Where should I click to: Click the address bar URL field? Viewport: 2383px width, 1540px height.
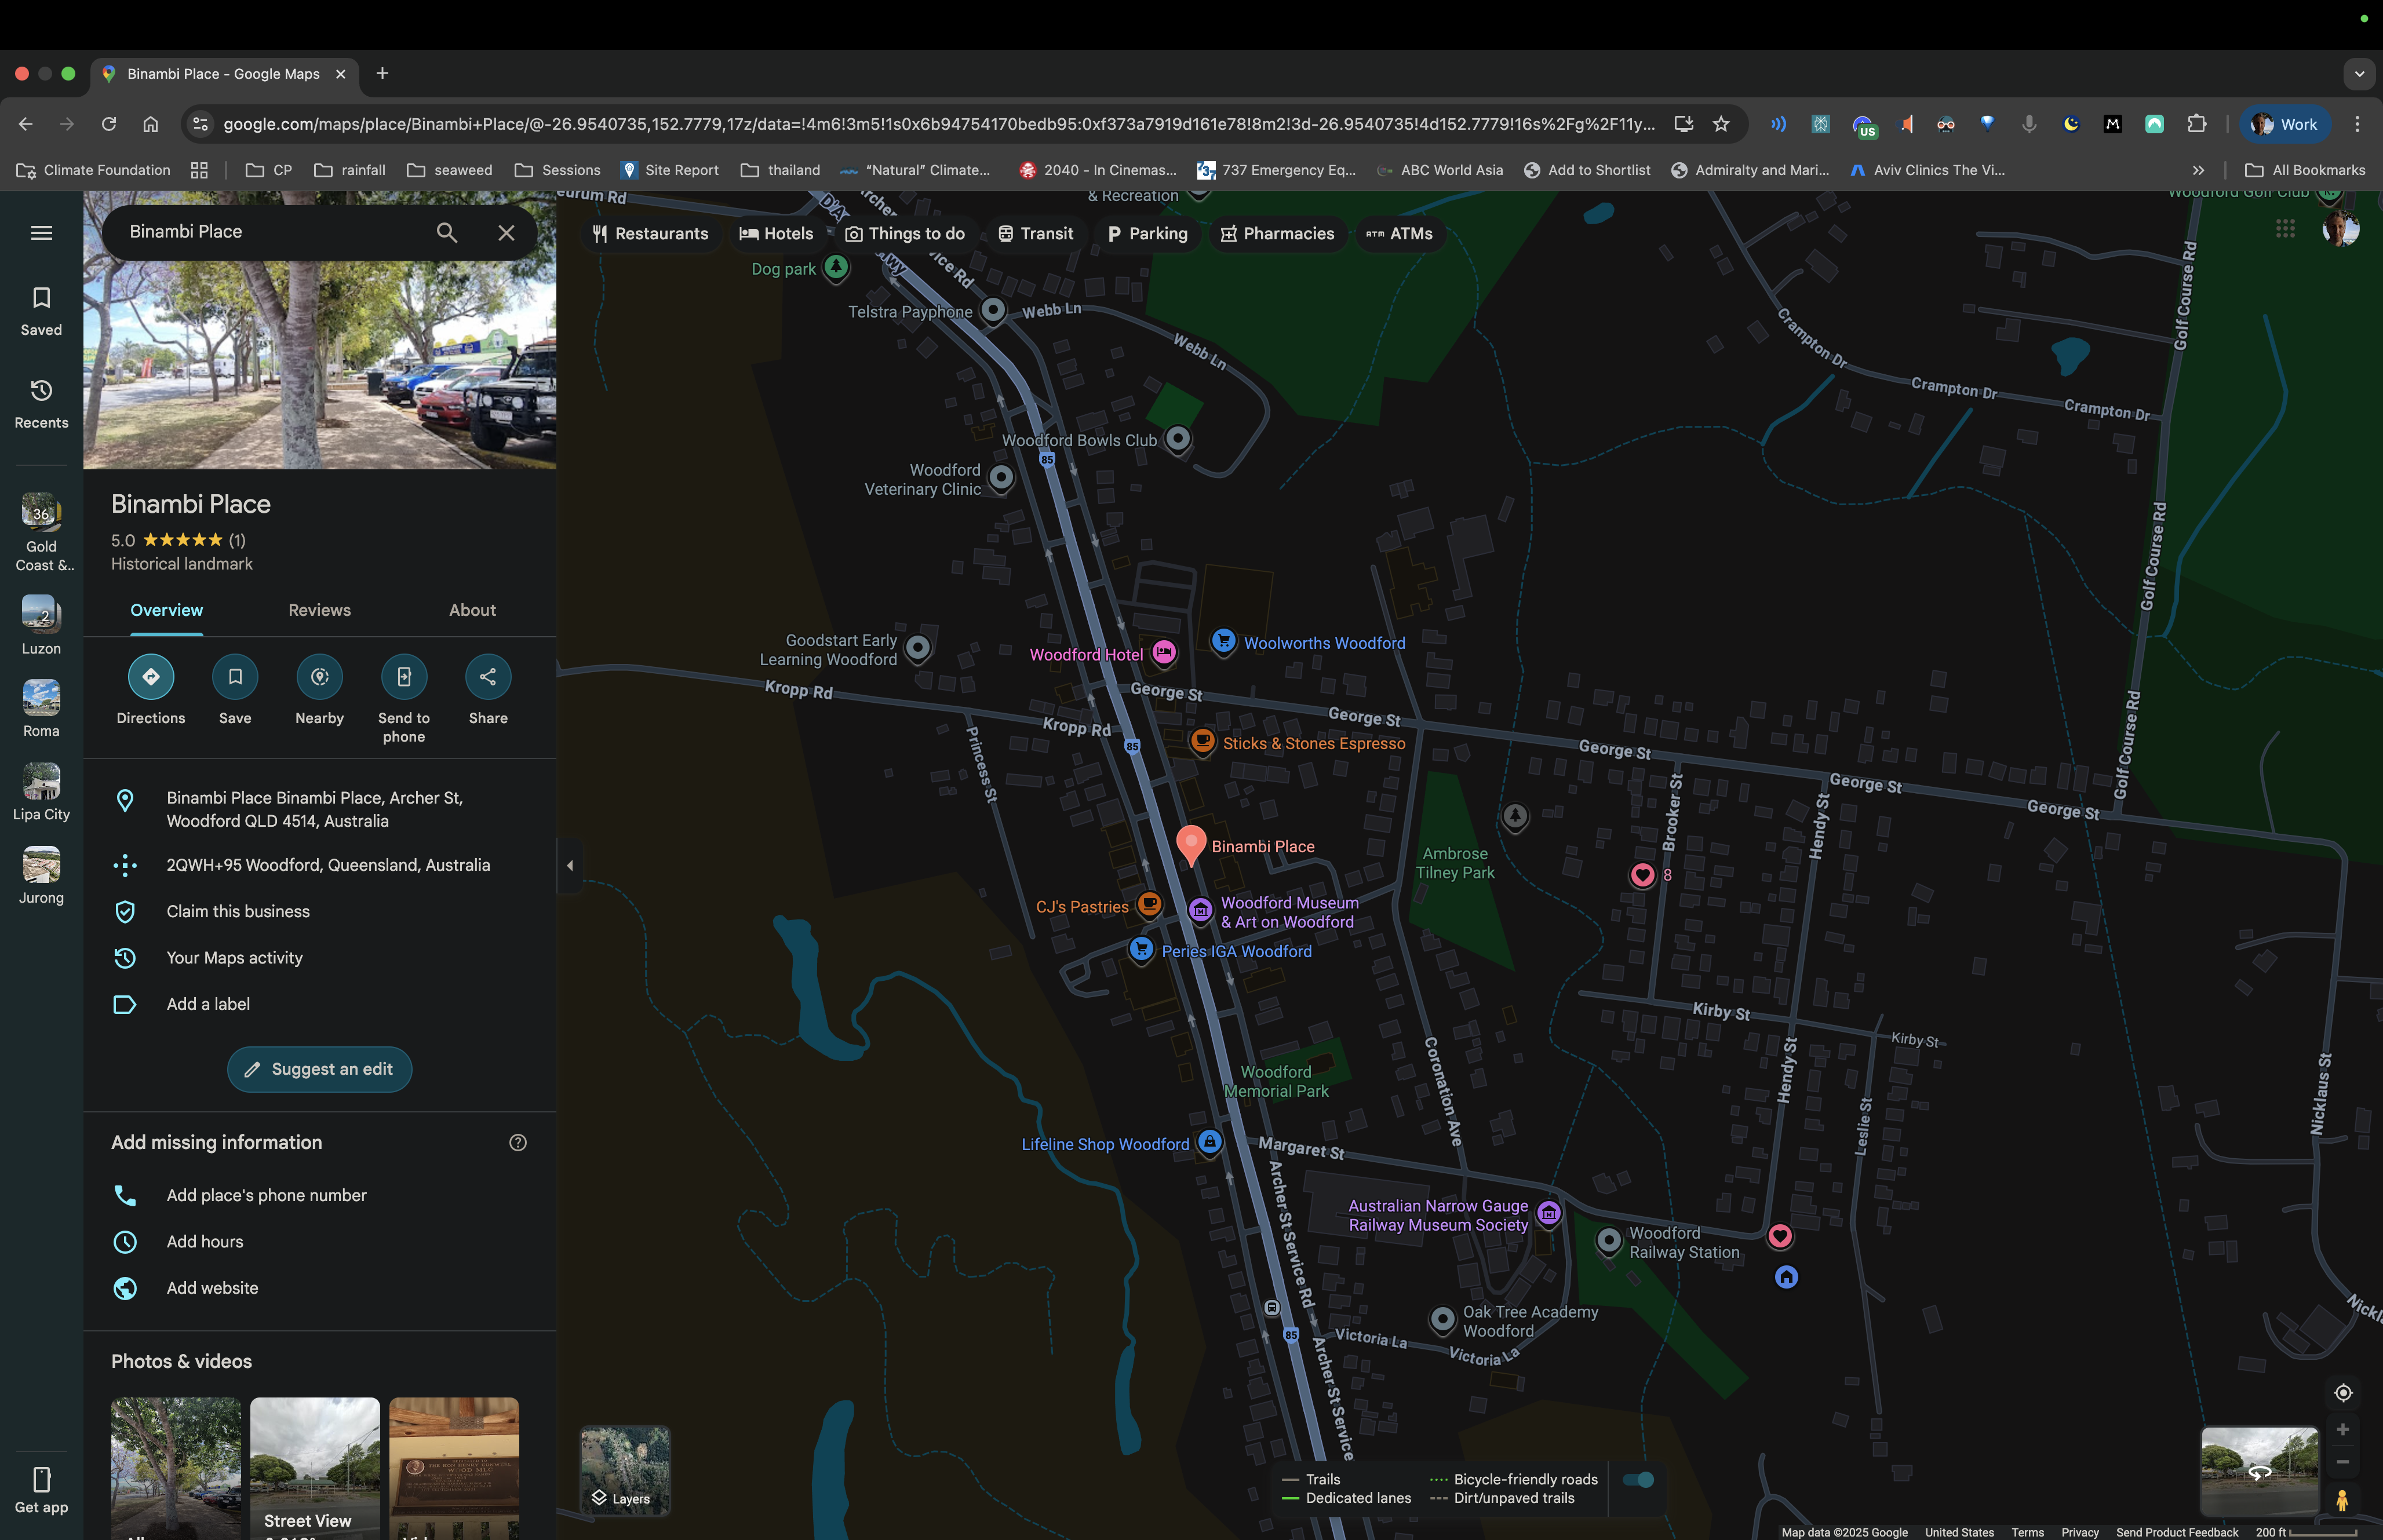pos(938,124)
